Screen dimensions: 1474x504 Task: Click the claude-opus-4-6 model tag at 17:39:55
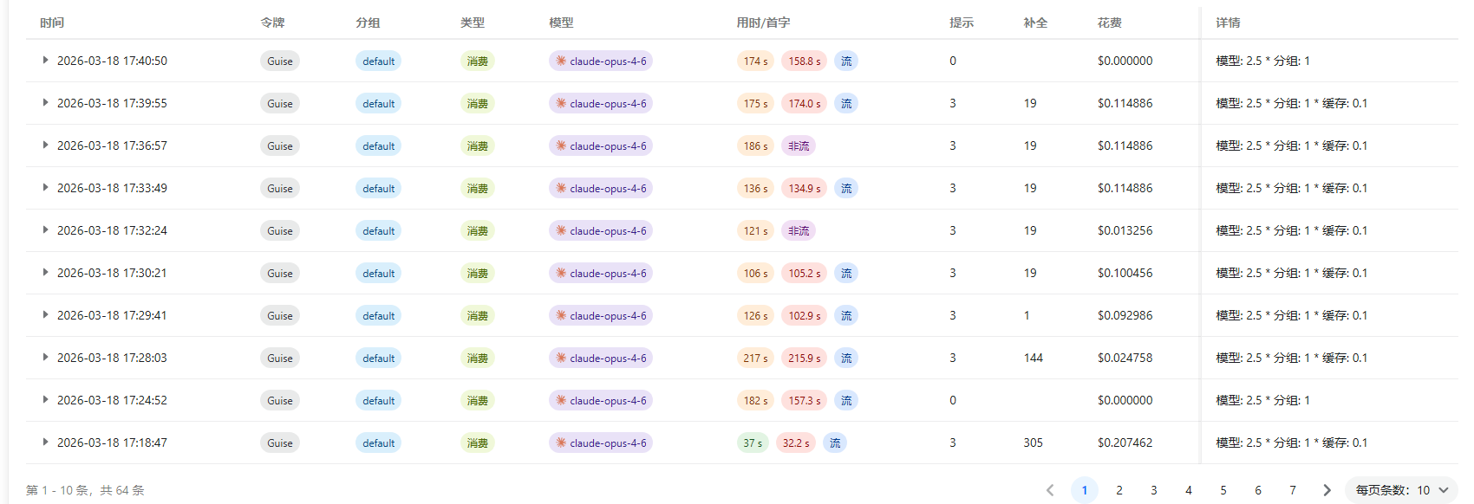coord(601,103)
